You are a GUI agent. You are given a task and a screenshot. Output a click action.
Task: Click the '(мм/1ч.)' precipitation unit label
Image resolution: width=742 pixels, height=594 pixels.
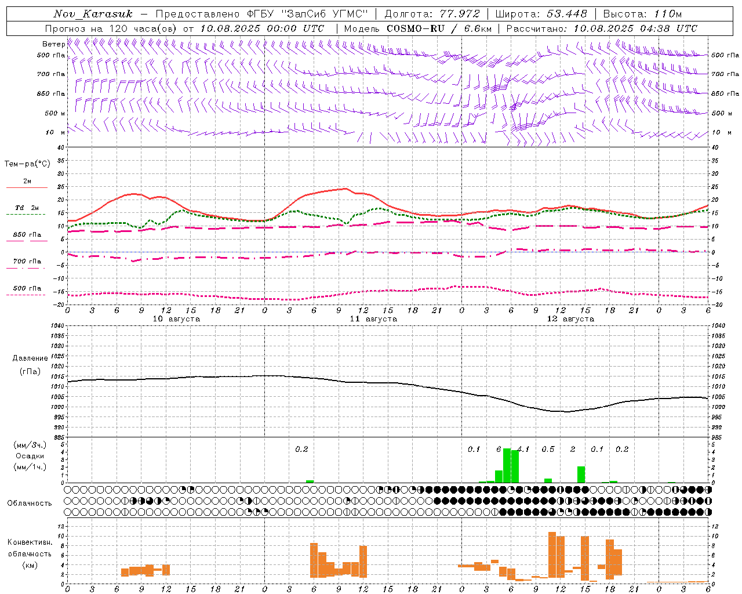click(30, 467)
